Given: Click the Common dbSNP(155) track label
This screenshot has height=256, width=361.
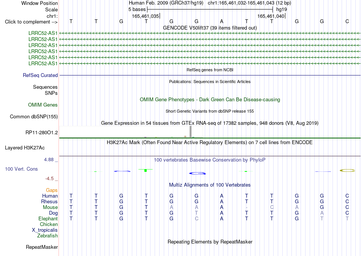Looking at the screenshot, I should click(x=34, y=116).
